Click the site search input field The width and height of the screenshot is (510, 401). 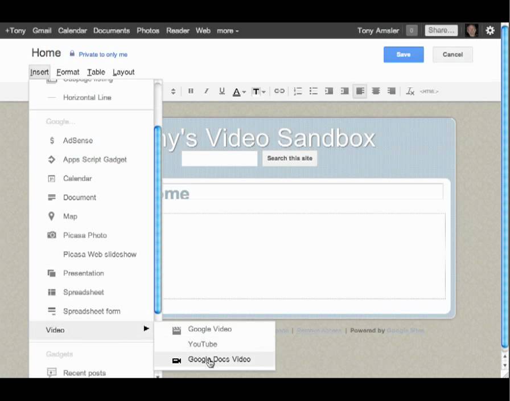pos(220,158)
